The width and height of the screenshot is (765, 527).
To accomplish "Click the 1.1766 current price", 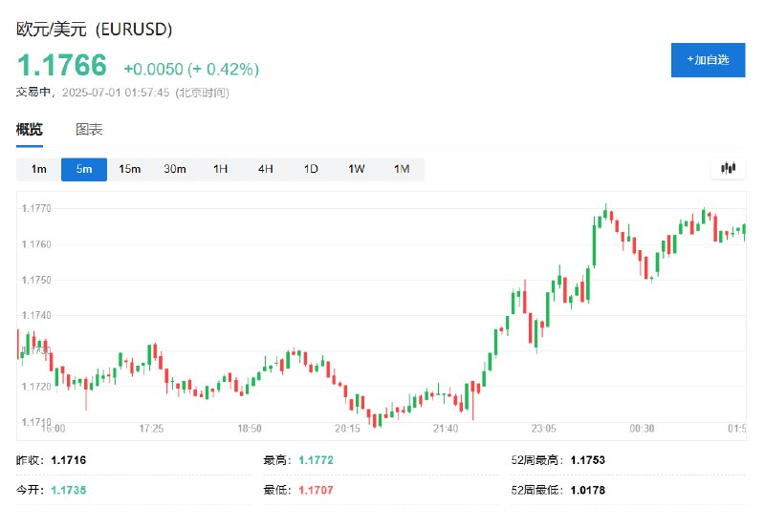I will tap(62, 65).
